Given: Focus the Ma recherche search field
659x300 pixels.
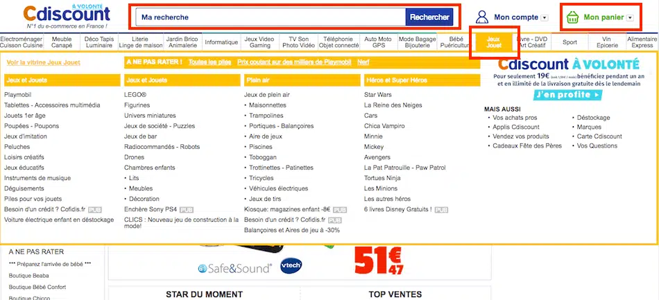Looking at the screenshot, I should pos(269,17).
